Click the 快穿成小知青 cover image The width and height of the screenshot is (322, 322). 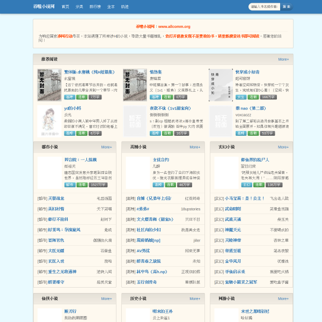pyautogui.click(x=221, y=85)
